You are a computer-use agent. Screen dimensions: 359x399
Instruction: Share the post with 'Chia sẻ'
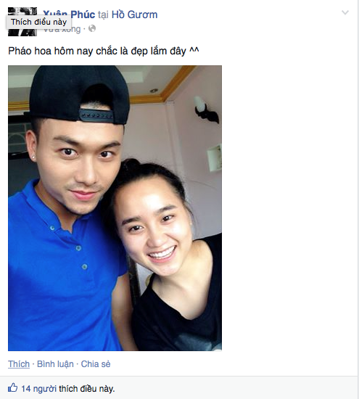[x=96, y=364]
